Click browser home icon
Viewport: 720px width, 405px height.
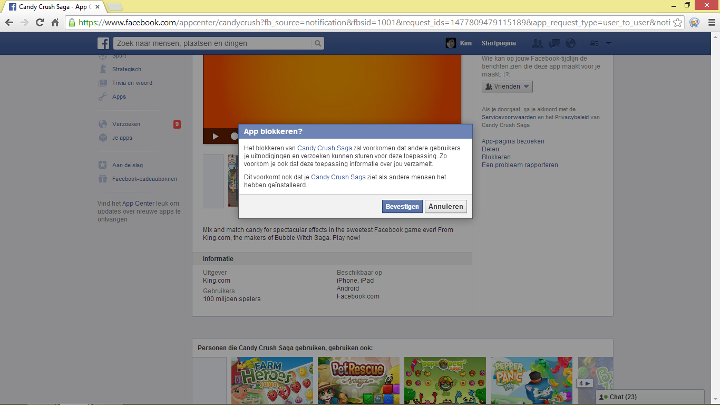tap(55, 22)
